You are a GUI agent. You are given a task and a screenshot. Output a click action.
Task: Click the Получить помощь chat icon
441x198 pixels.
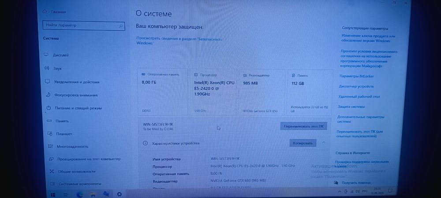tap(336, 183)
